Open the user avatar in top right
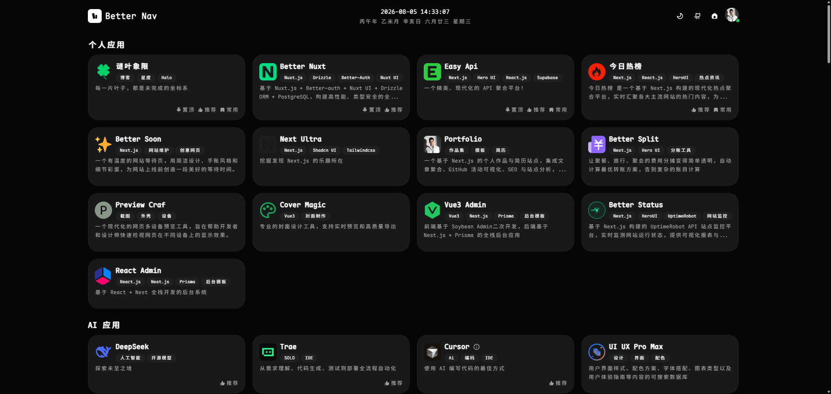 click(x=732, y=15)
